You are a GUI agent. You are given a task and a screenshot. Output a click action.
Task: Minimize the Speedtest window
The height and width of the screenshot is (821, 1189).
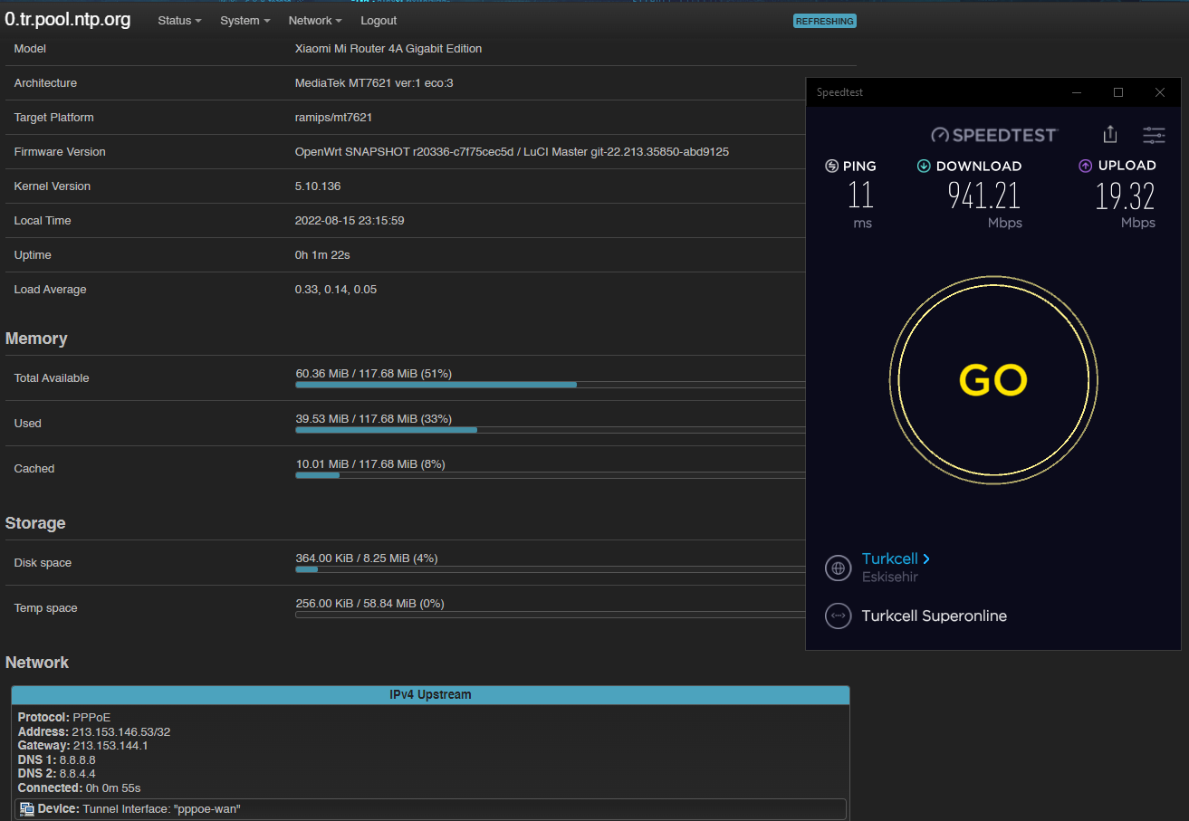(x=1077, y=92)
